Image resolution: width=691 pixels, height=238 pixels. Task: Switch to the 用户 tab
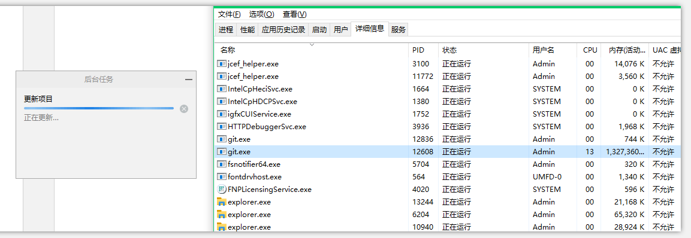[x=340, y=30]
